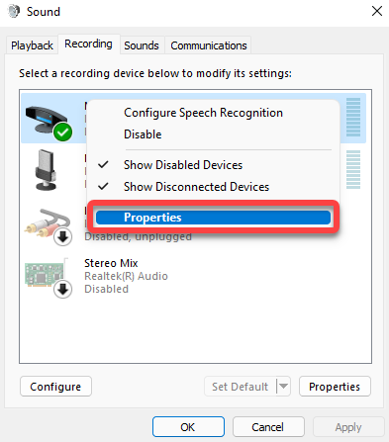Click the Sound speaker icon in title bar
The width and height of the screenshot is (389, 442).
point(14,12)
